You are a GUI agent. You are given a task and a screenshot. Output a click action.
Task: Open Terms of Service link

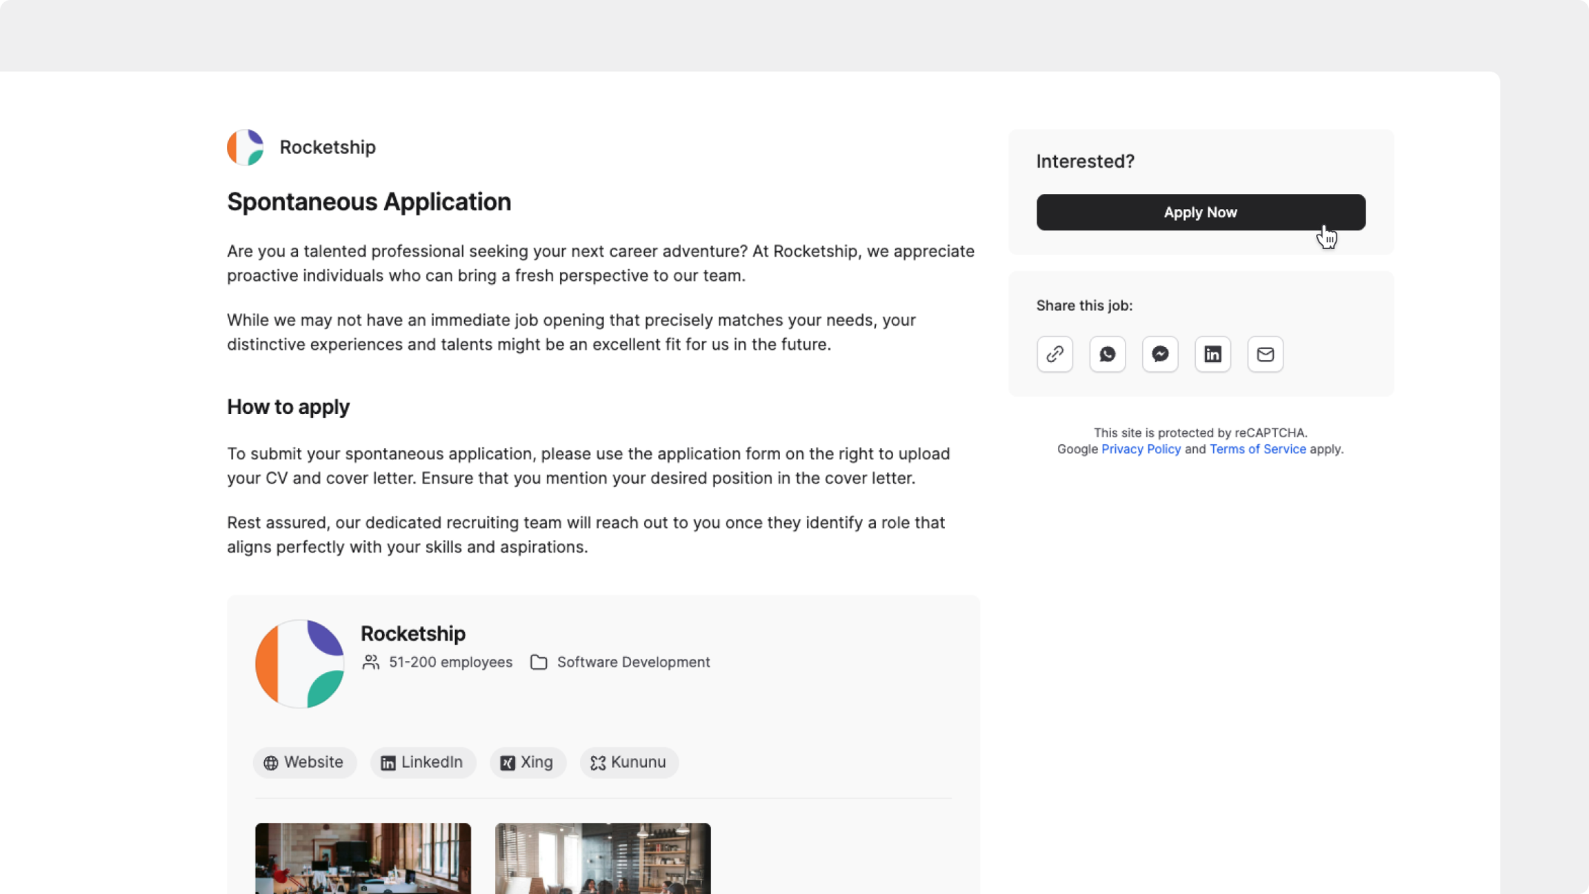point(1257,449)
